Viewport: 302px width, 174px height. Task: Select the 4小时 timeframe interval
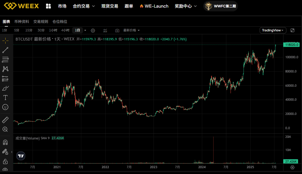[x=65, y=30]
